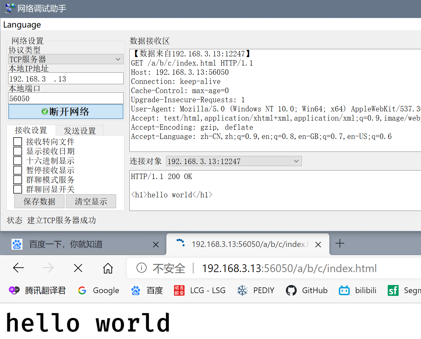The width and height of the screenshot is (421, 339).
Task: Enable 显示接收日期 checkbox
Action: click(18, 151)
